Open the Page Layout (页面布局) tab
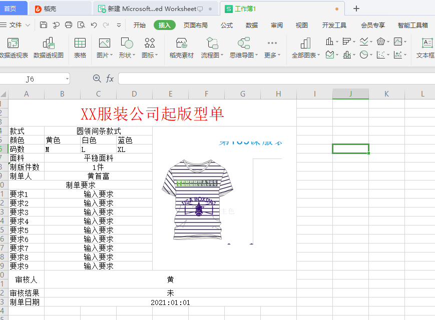 (x=195, y=25)
